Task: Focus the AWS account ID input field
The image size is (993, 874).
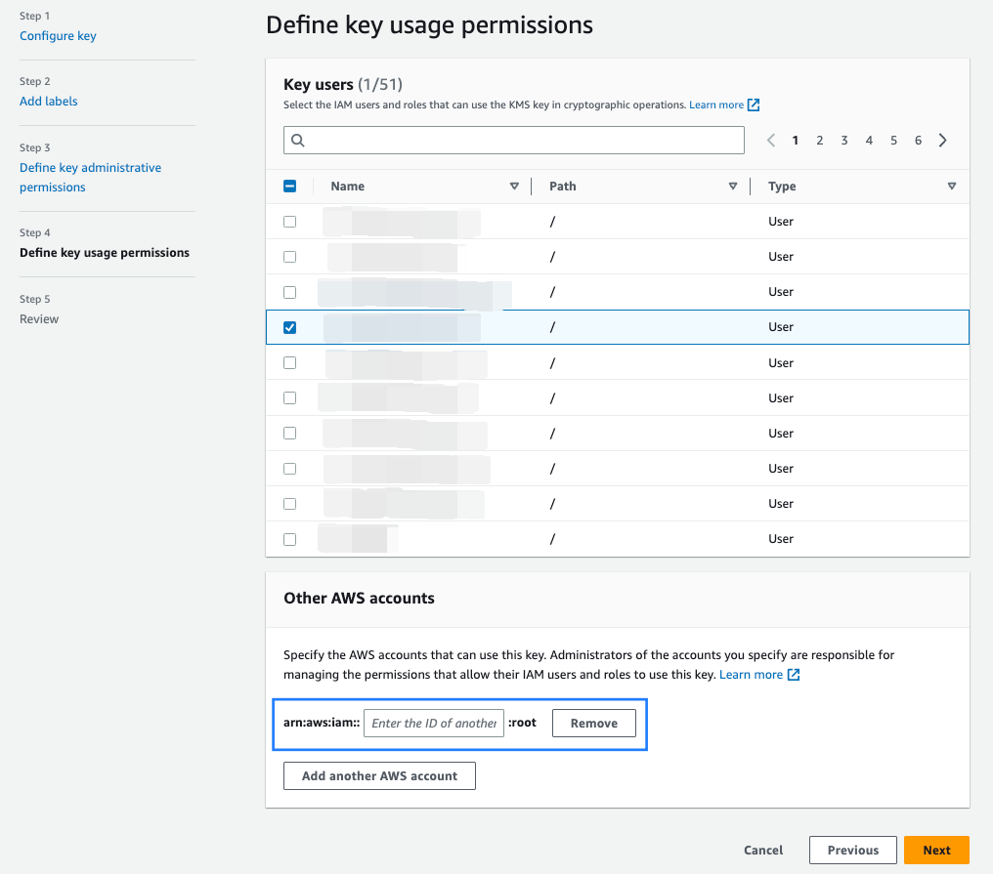Action: (433, 724)
